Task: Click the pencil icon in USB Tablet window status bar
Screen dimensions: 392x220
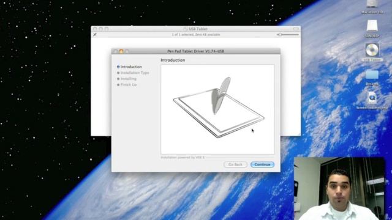Action: coord(95,35)
